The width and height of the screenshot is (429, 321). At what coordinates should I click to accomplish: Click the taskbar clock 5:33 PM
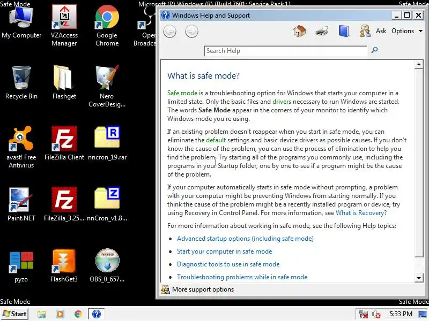click(401, 314)
